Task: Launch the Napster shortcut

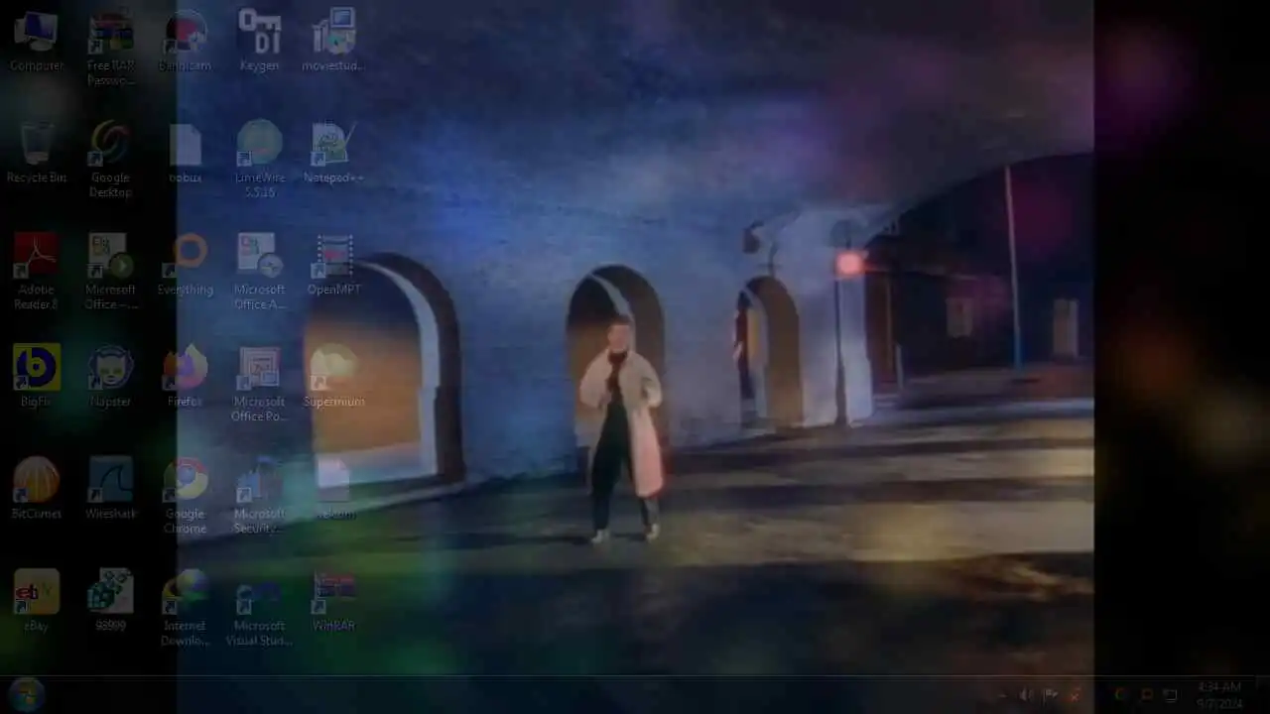Action: pyautogui.click(x=110, y=378)
